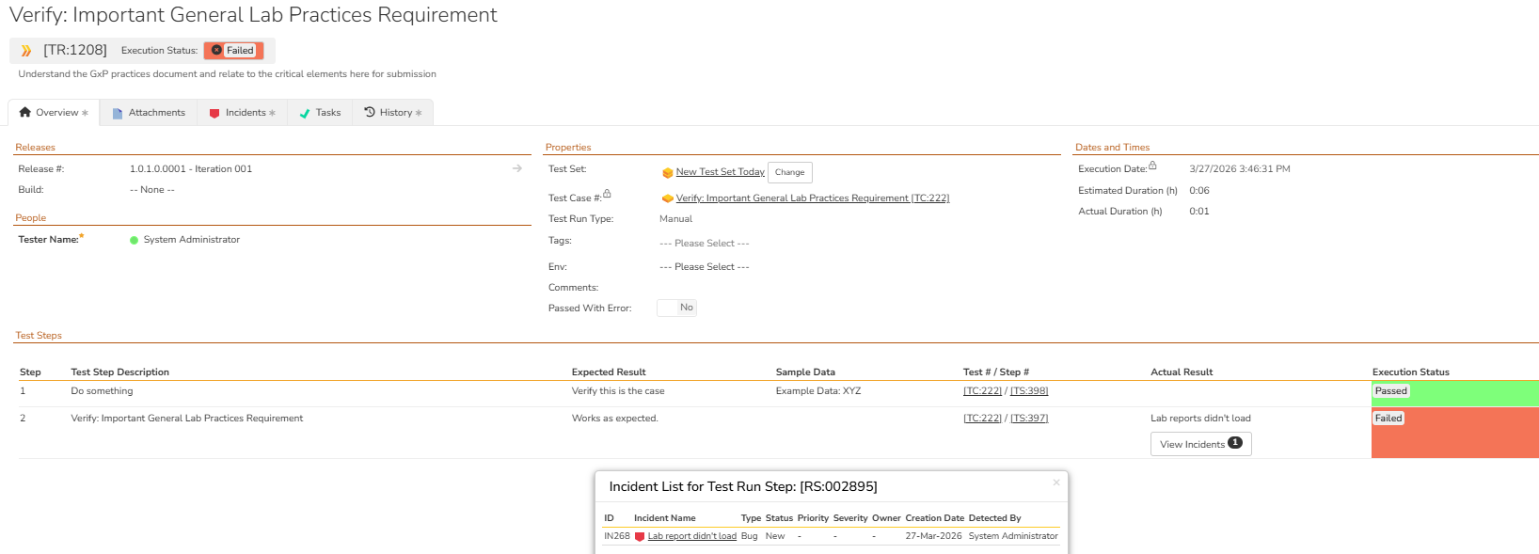This screenshot has height=554, width=1539.
Task: Click the lock icon beside Test Case #
Action: coord(608,194)
